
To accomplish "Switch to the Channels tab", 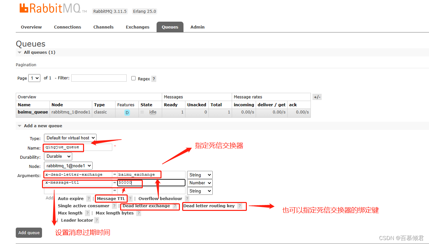I will coord(103,27).
